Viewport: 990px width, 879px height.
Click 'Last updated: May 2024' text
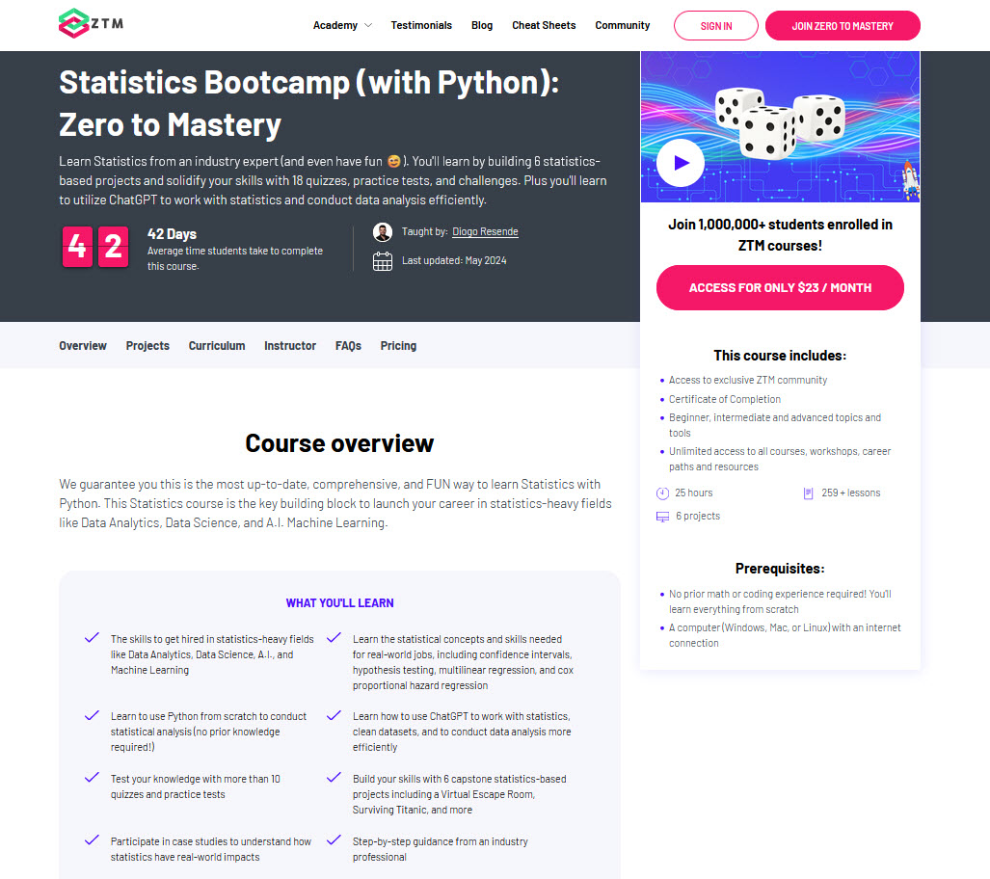454,261
